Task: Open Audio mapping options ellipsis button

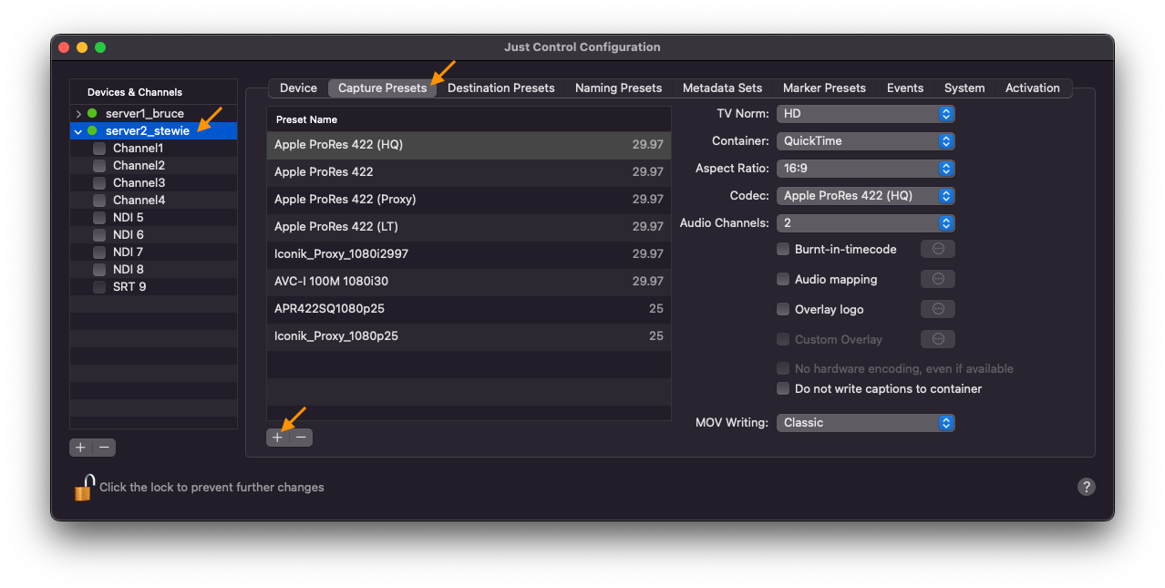Action: click(938, 279)
